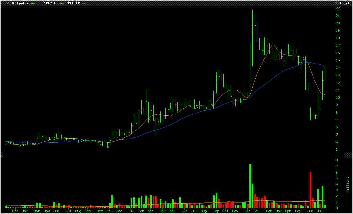This screenshot has width=353, height=214.
Task: Click the latest weekly price bar near 14
Action: [325, 73]
